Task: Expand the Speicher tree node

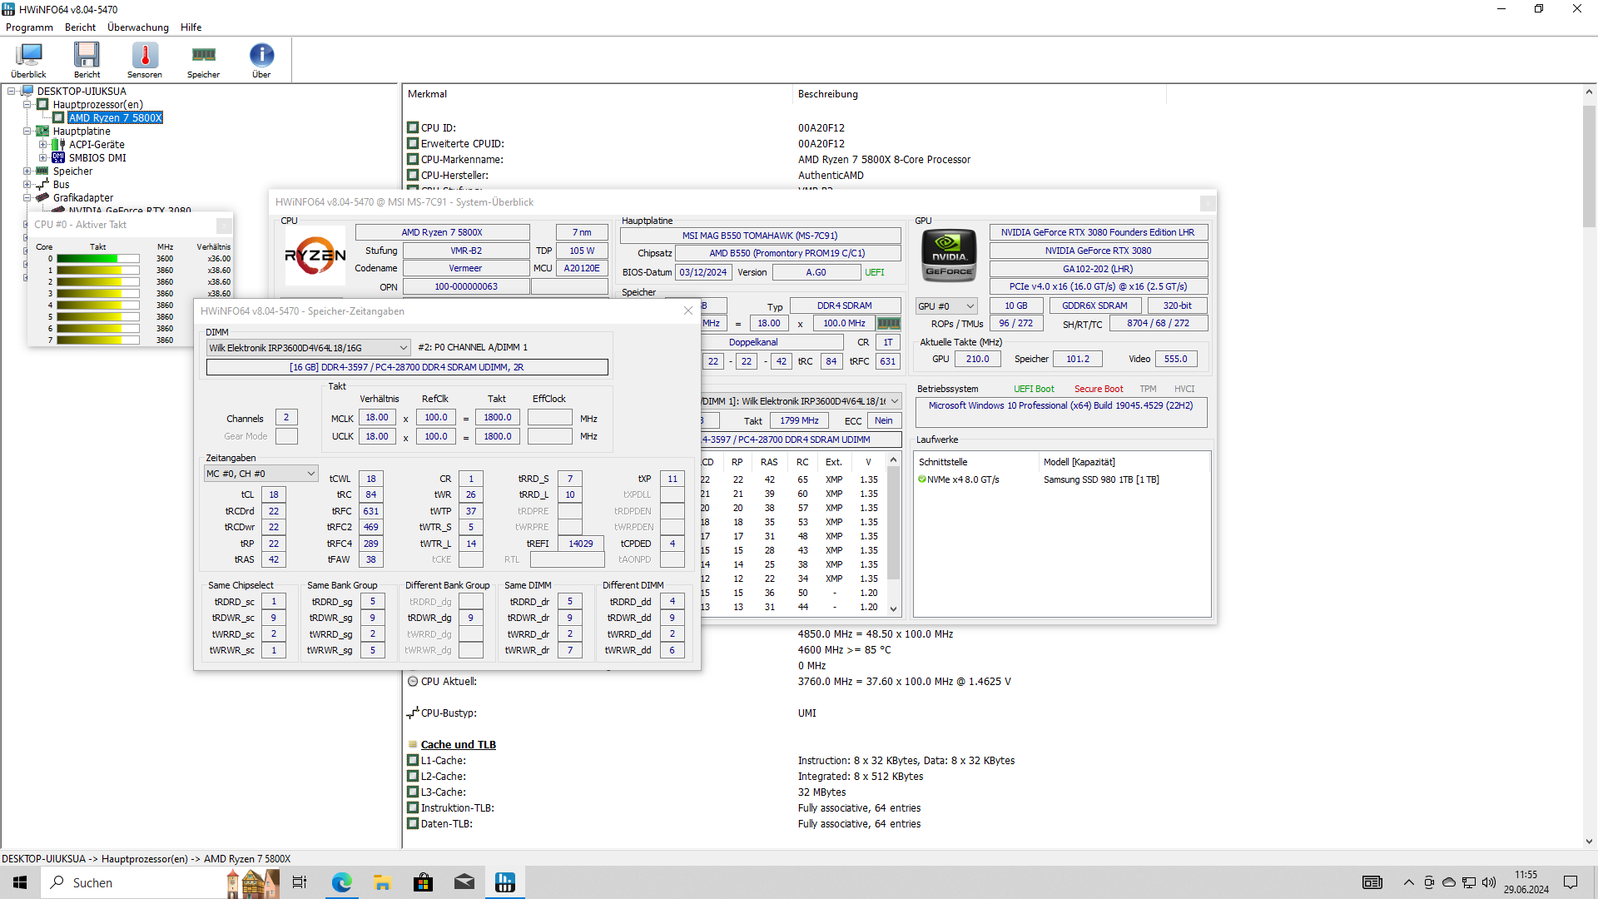Action: (27, 171)
